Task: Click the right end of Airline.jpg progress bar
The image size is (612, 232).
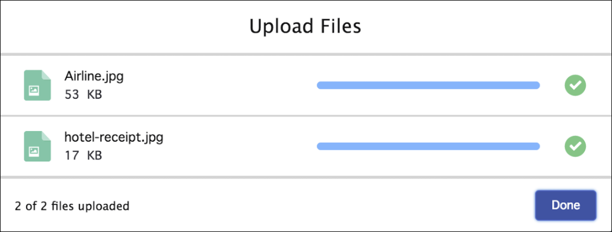Action: tap(536, 85)
